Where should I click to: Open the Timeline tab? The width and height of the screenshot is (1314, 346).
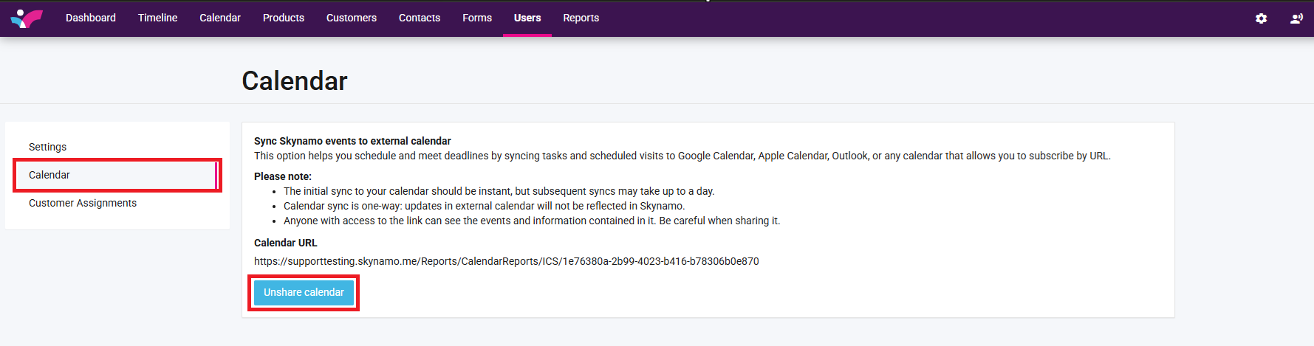pos(157,18)
